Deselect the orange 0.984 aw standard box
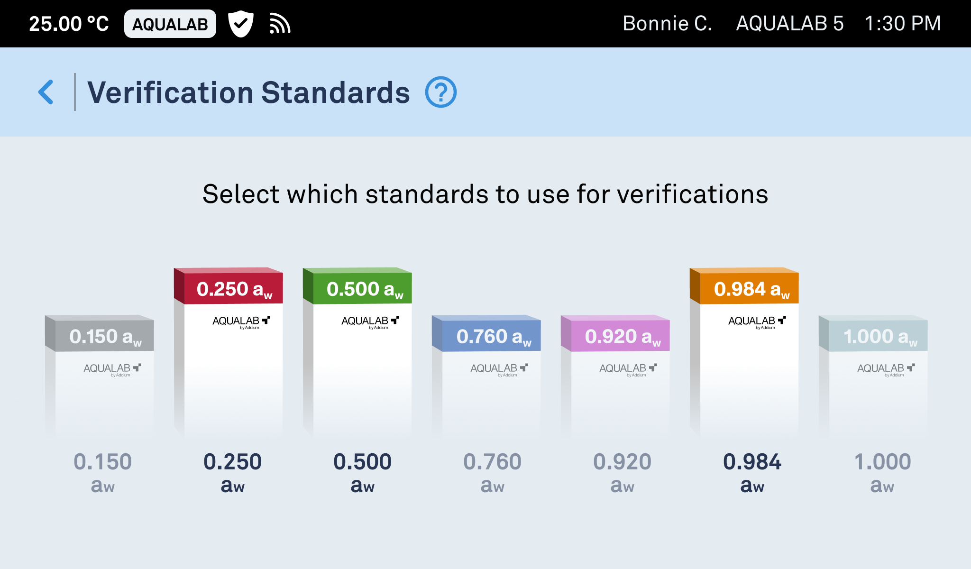The height and width of the screenshot is (569, 971). point(744,352)
